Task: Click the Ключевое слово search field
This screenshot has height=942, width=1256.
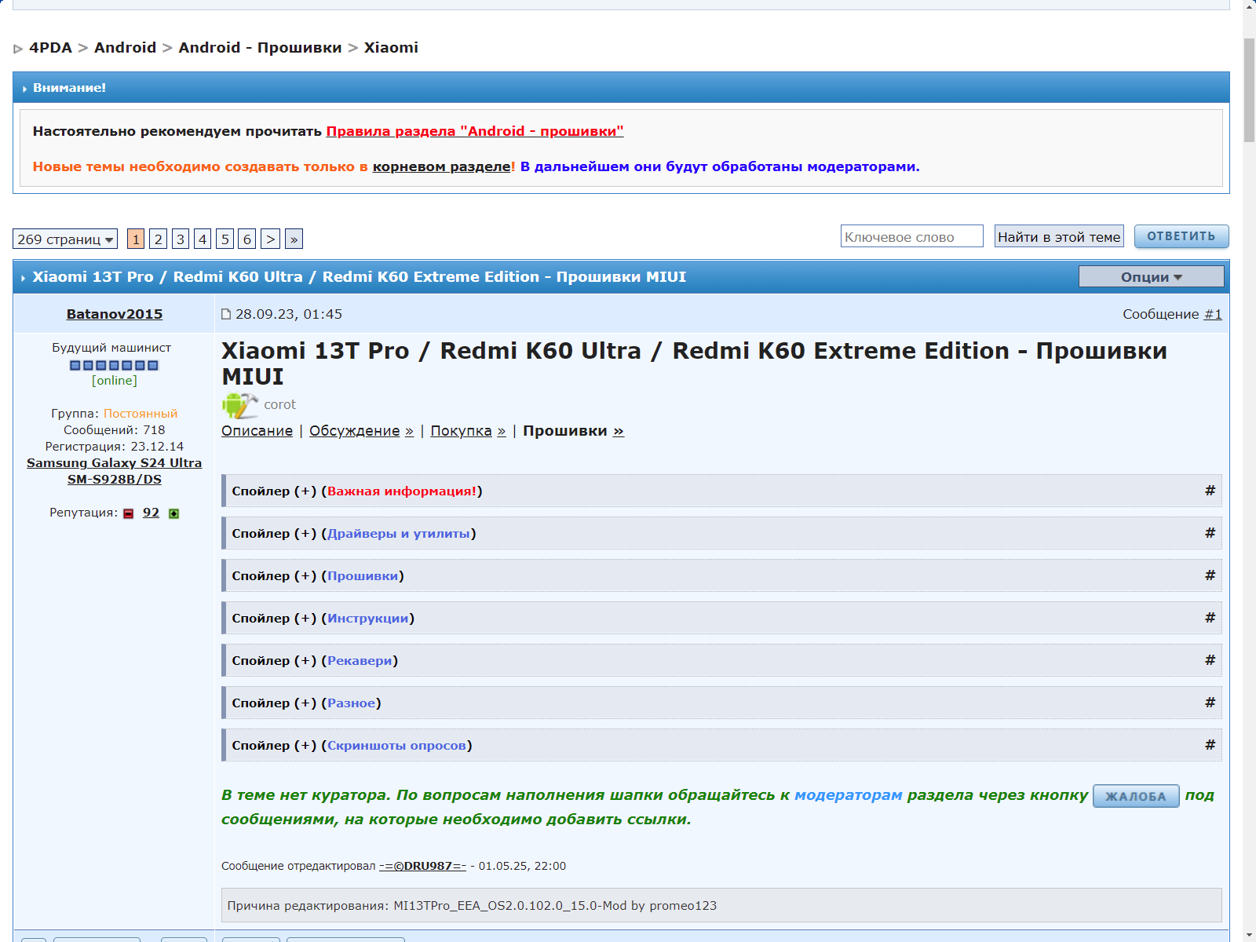Action: (912, 236)
